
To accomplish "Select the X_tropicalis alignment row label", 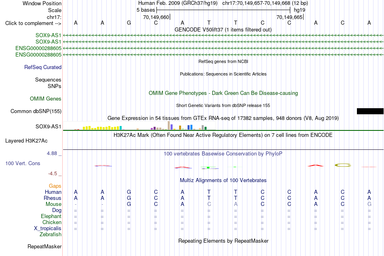I will 48,229.
